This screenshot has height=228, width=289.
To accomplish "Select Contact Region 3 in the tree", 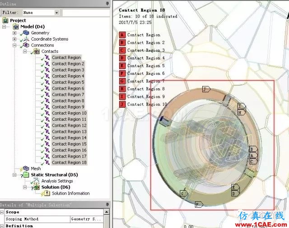I will 68,70.
